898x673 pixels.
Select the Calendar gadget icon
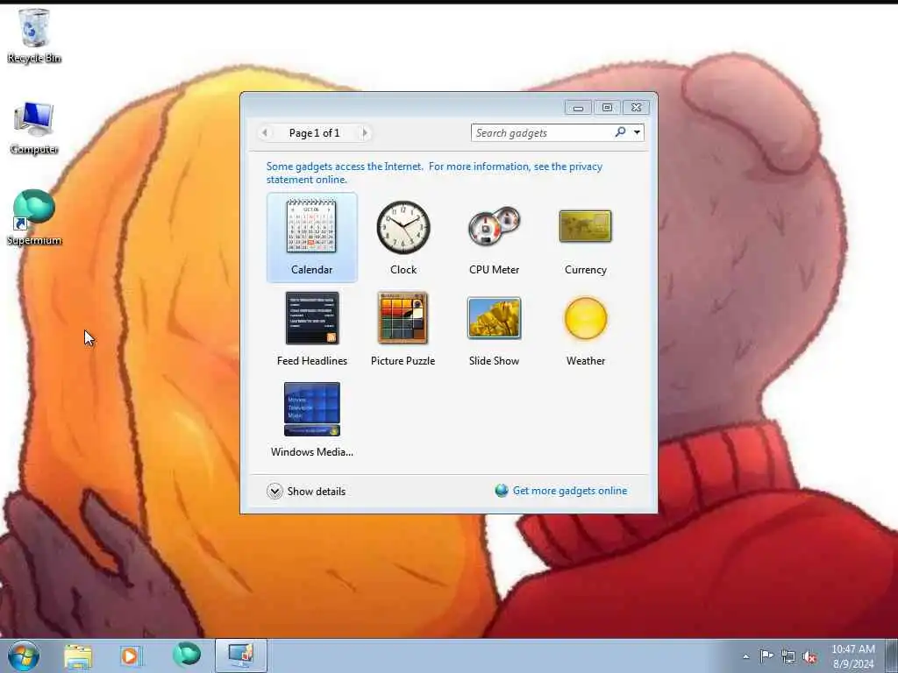pos(311,226)
